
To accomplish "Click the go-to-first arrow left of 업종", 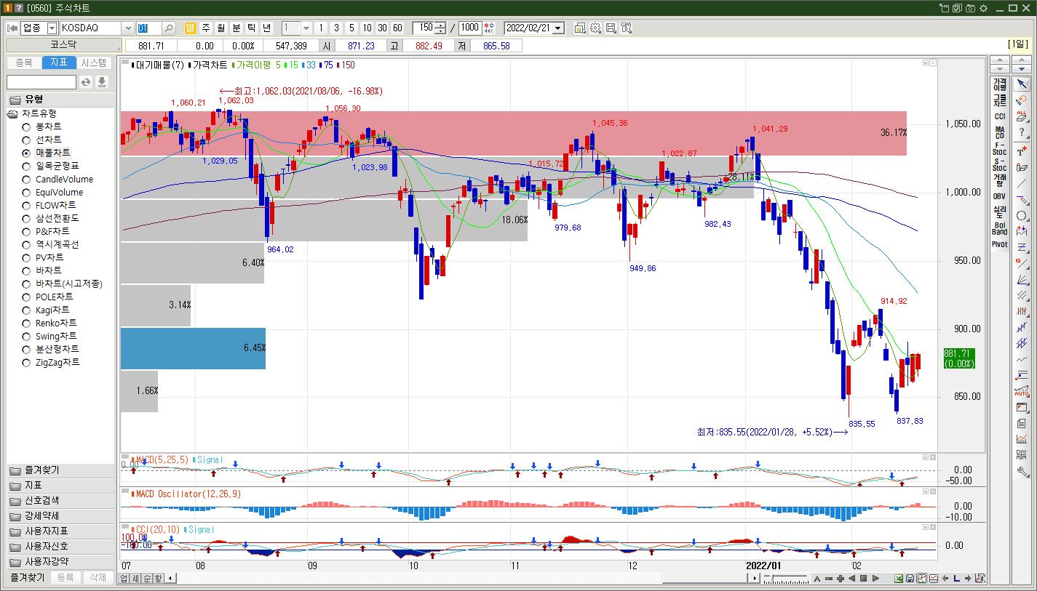I will point(12,28).
